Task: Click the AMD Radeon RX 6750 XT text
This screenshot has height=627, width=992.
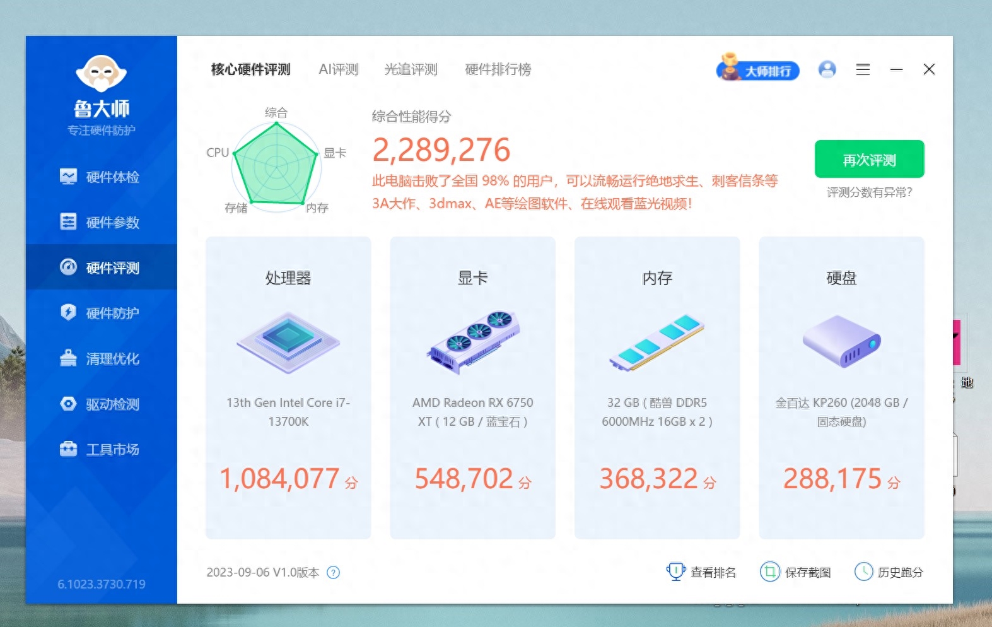Action: 473,412
